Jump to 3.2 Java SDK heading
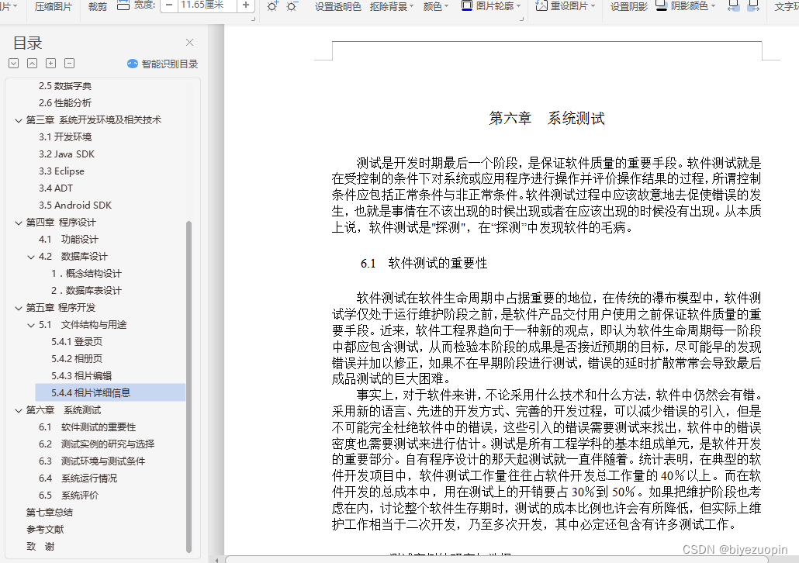The width and height of the screenshot is (799, 563). (67, 154)
